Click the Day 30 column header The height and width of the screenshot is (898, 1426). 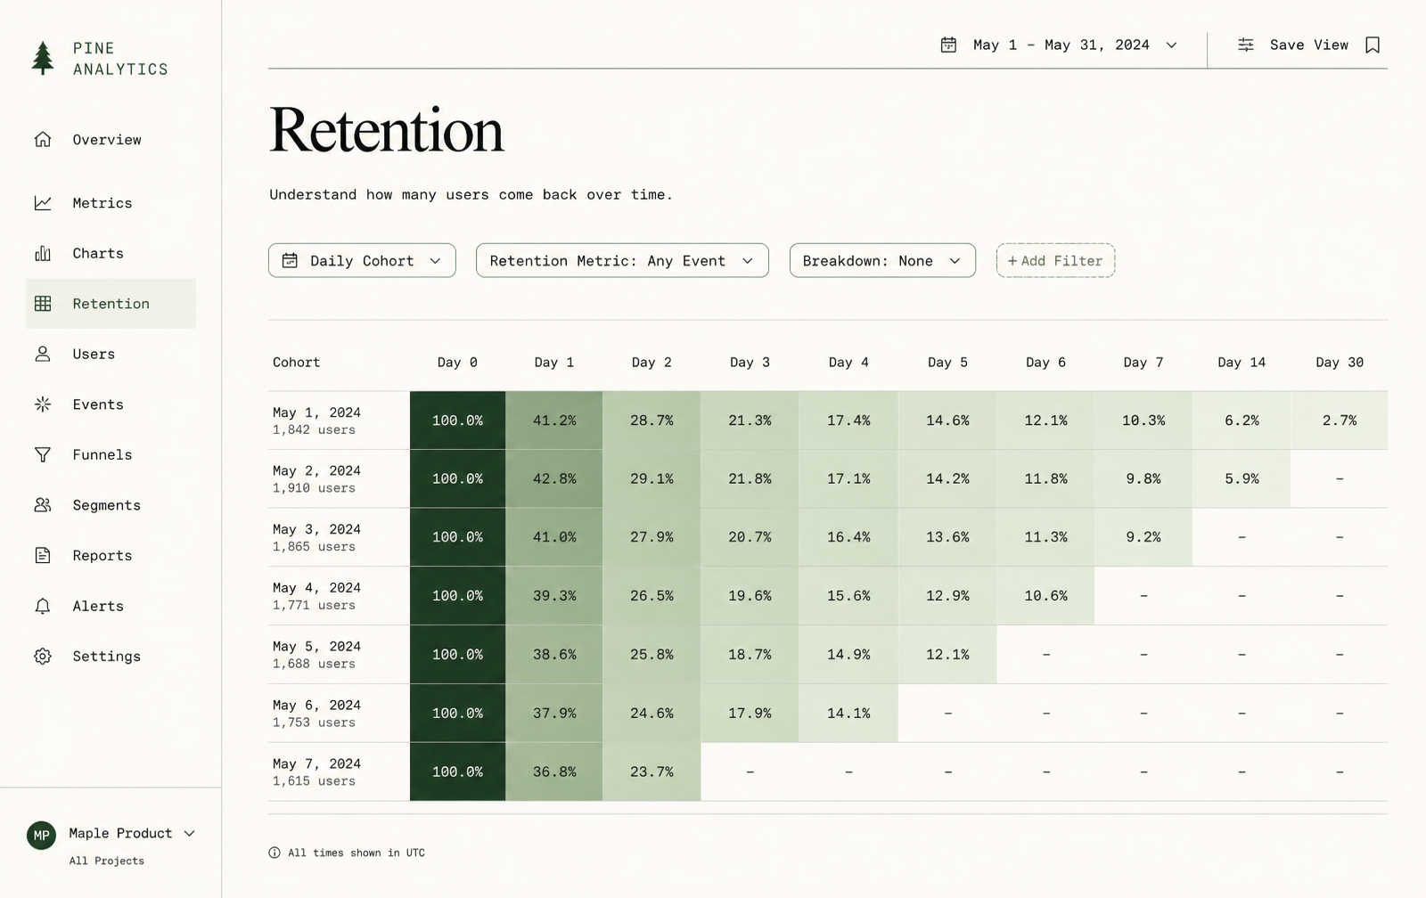pyautogui.click(x=1340, y=362)
